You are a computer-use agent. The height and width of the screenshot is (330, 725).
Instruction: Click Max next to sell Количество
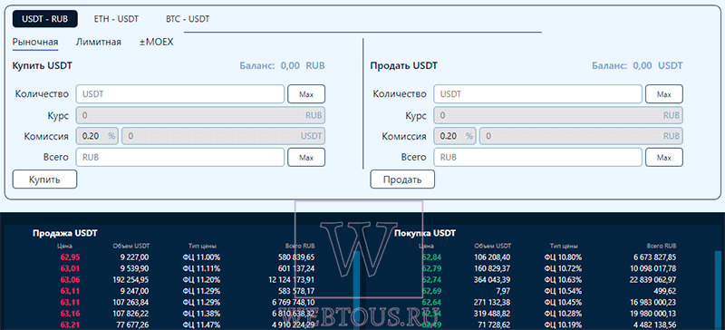pyautogui.click(x=664, y=94)
